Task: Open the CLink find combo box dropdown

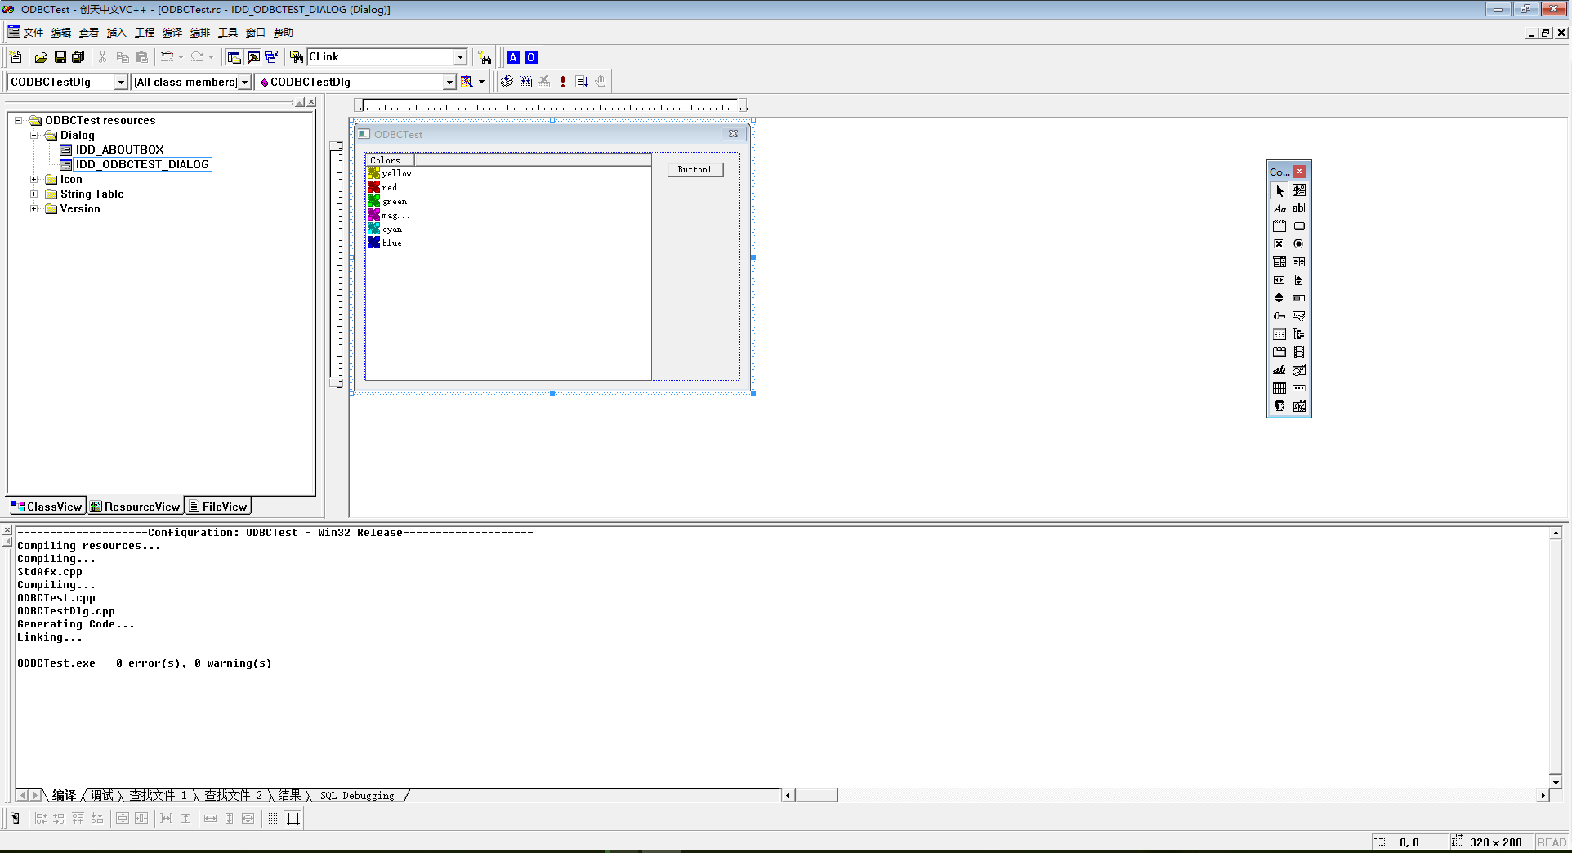Action: (460, 57)
